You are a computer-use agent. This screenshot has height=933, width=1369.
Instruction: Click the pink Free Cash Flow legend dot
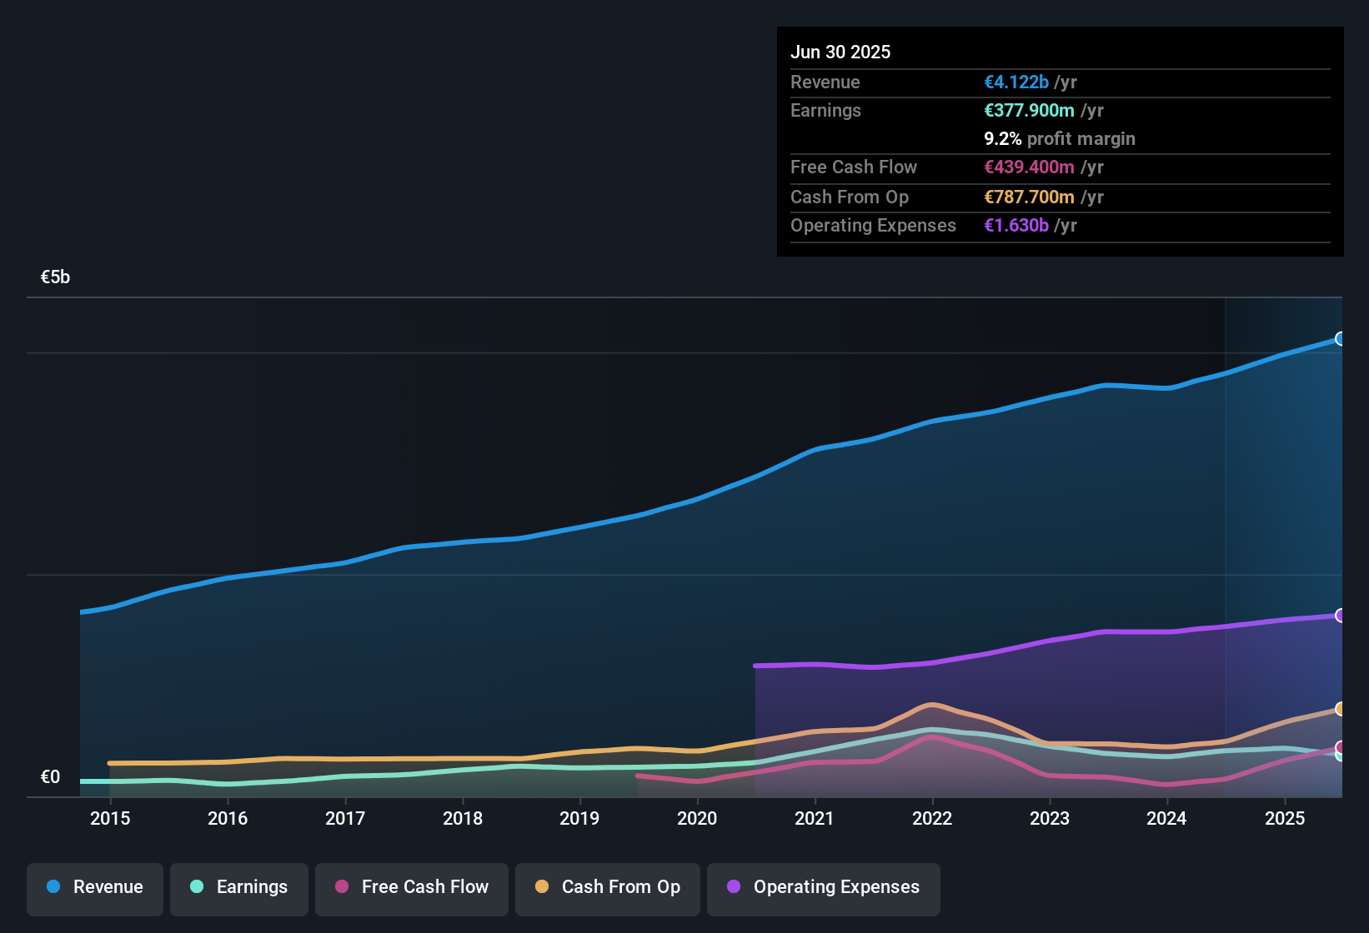[341, 887]
